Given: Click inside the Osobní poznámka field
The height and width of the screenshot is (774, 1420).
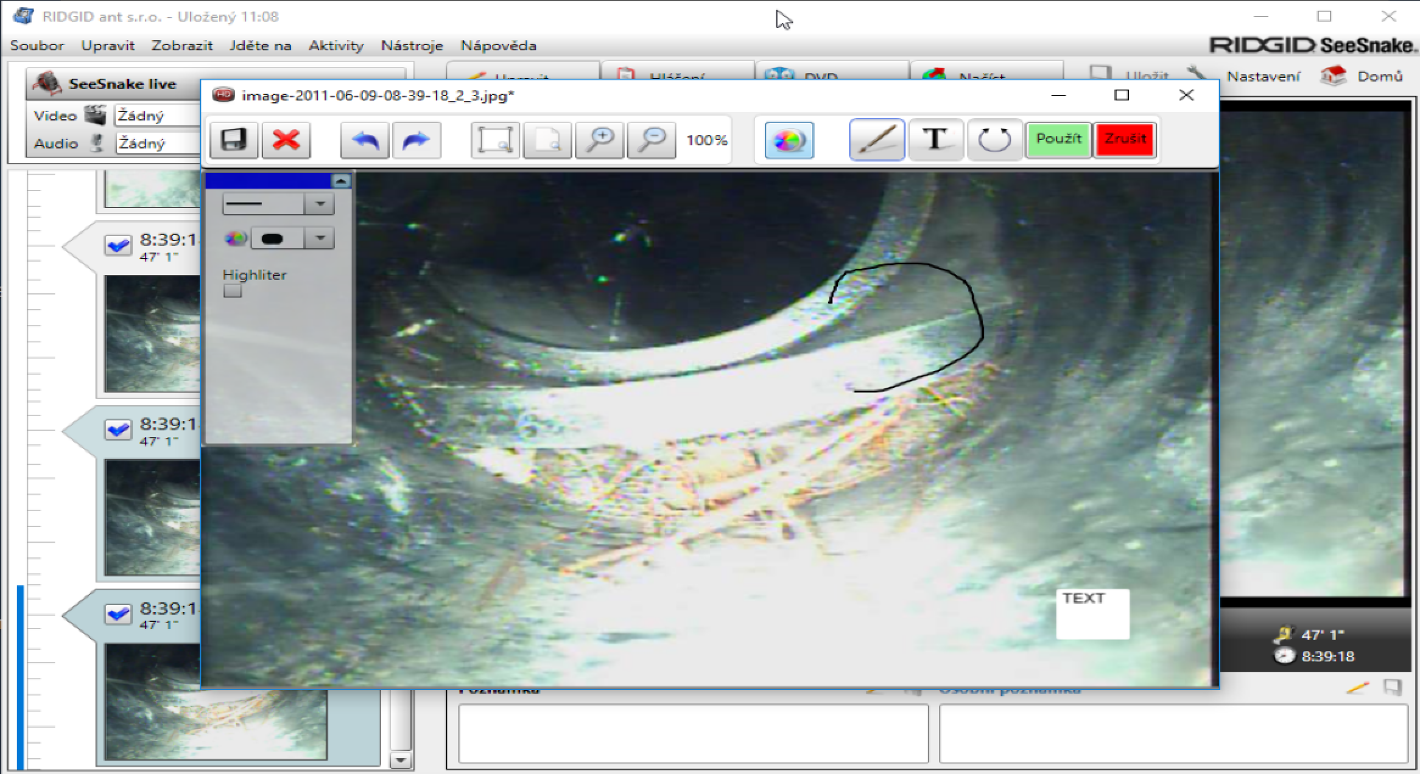Looking at the screenshot, I should 1173,733.
